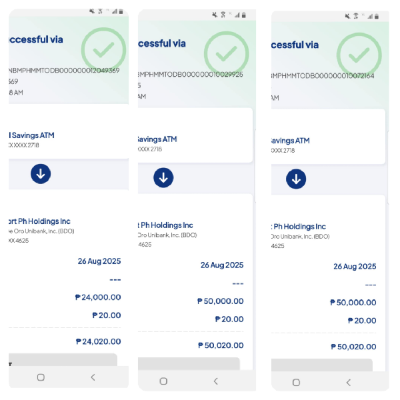
Task: Tap the ₱24,000.00 transfer amount
Action: click(97, 298)
